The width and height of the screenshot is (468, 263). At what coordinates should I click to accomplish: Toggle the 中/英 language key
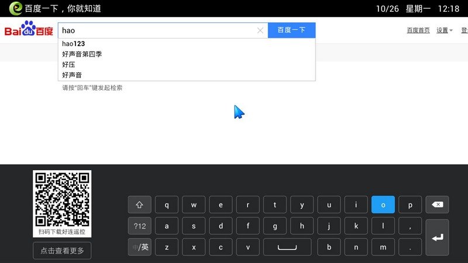(140, 247)
